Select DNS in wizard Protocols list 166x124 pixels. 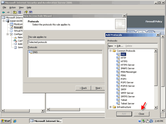65,52
